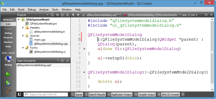Split the Projects panel
This screenshot has width=216, height=99.
63,15
